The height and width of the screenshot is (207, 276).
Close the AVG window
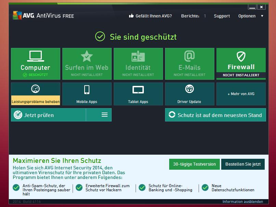261,7
